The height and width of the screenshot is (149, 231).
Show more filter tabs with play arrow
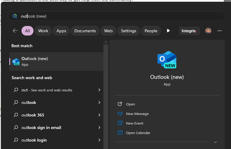point(169,31)
